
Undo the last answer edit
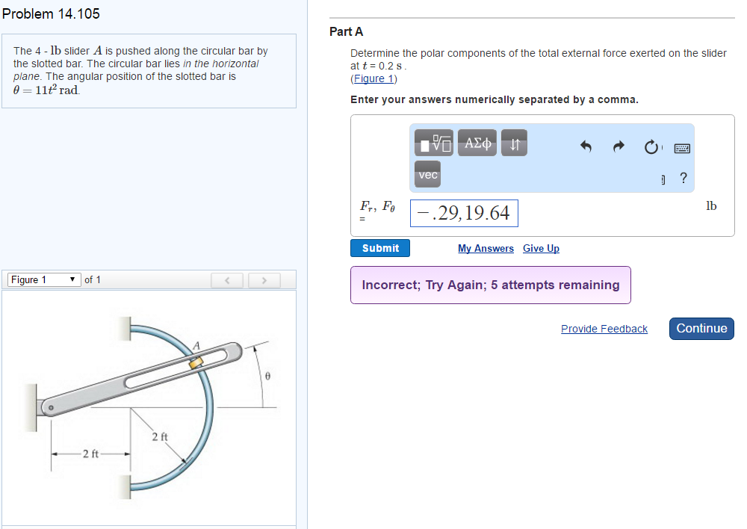(x=586, y=147)
